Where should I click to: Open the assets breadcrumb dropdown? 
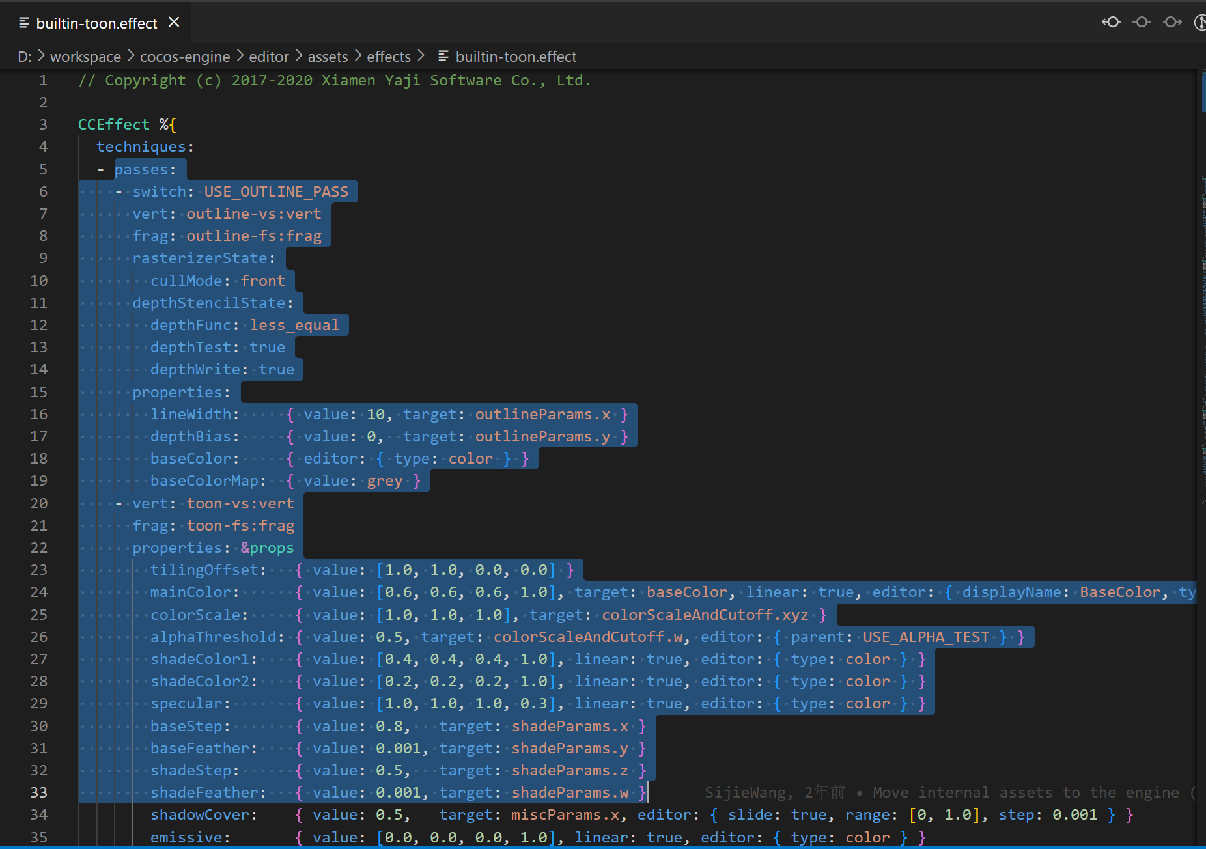[x=328, y=57]
